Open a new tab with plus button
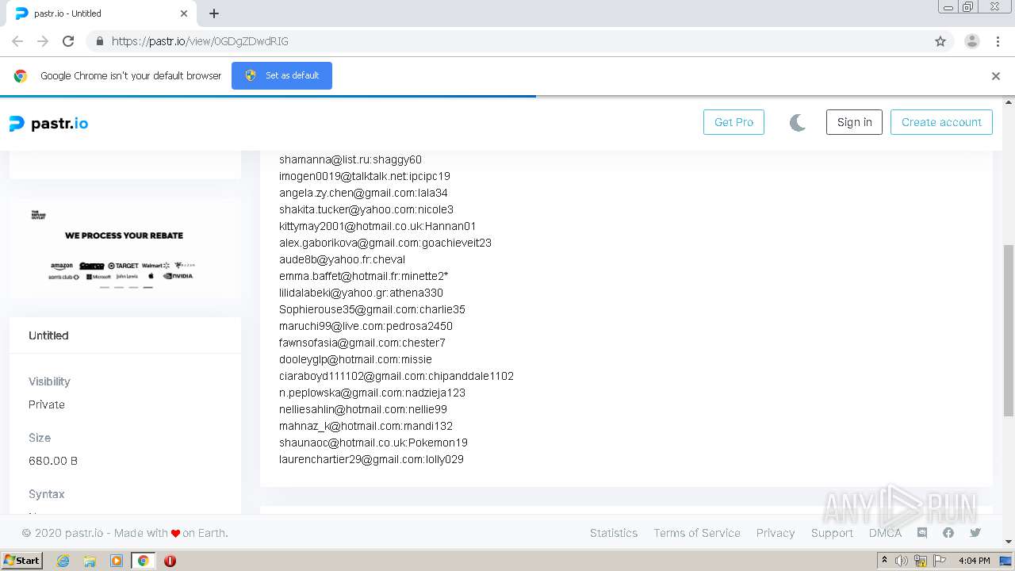 [214, 13]
